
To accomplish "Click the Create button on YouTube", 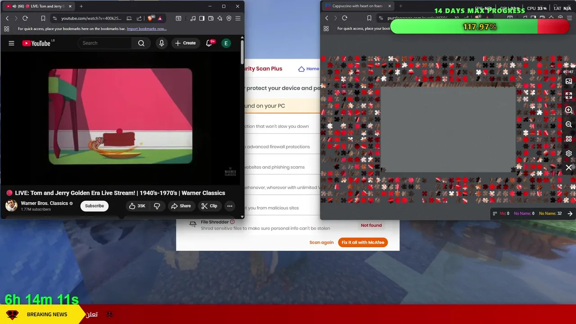I will [x=185, y=43].
